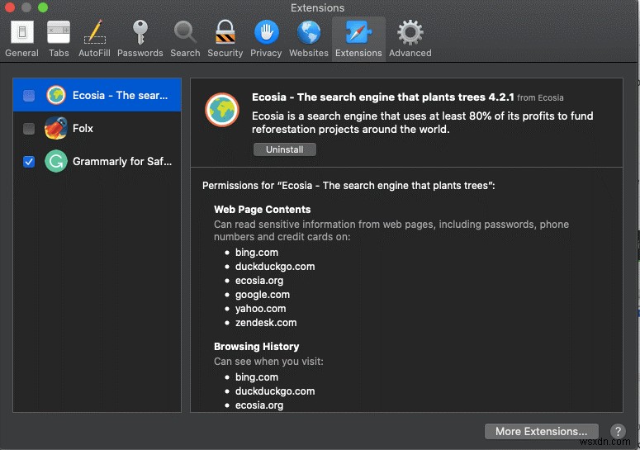Click duckduckgo.com under Web Page Contents
The width and height of the screenshot is (640, 450).
pyautogui.click(x=275, y=267)
